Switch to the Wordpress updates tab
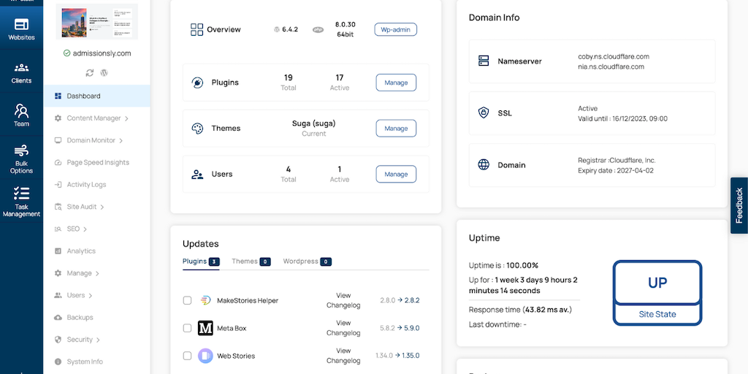The width and height of the screenshot is (748, 374). [x=307, y=262]
